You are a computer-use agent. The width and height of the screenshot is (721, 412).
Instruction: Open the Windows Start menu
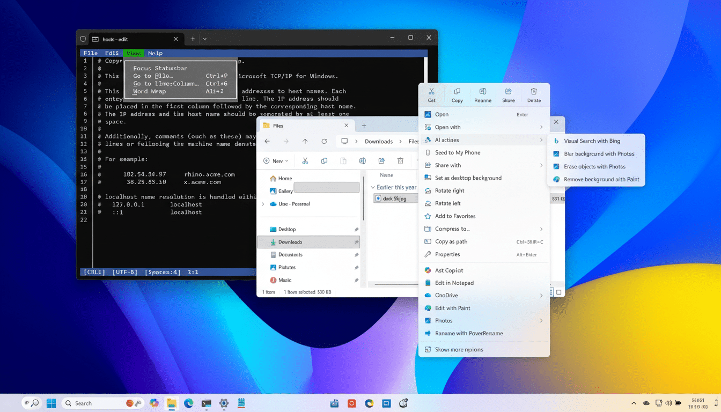click(x=51, y=403)
